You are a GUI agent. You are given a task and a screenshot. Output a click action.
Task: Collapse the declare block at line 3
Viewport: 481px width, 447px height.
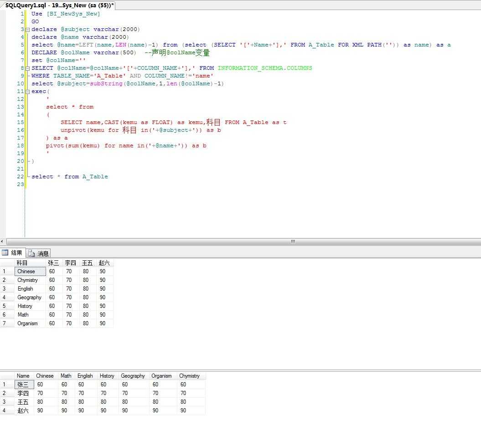point(28,30)
